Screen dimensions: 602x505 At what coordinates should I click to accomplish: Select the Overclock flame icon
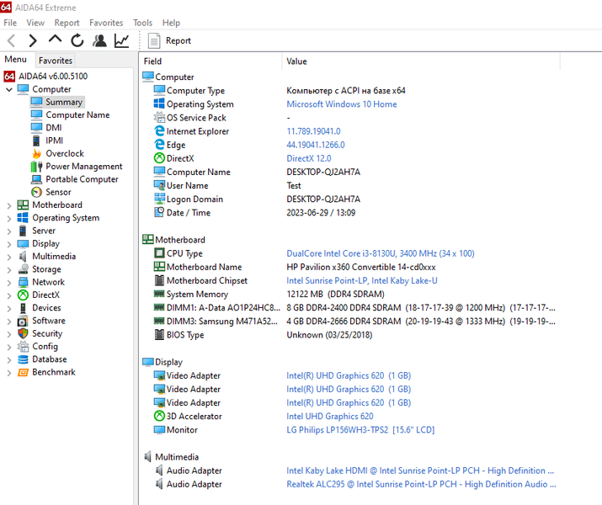(x=36, y=153)
